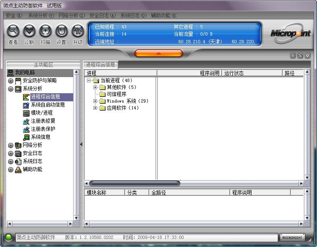Click the 系统日志 document icon
The image size is (317, 247).
tap(18, 161)
